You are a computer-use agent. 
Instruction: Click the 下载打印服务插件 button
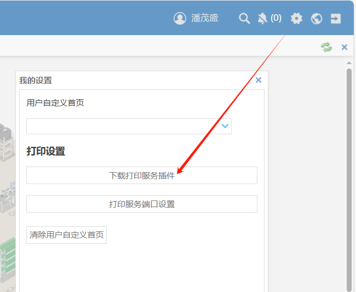click(x=141, y=175)
